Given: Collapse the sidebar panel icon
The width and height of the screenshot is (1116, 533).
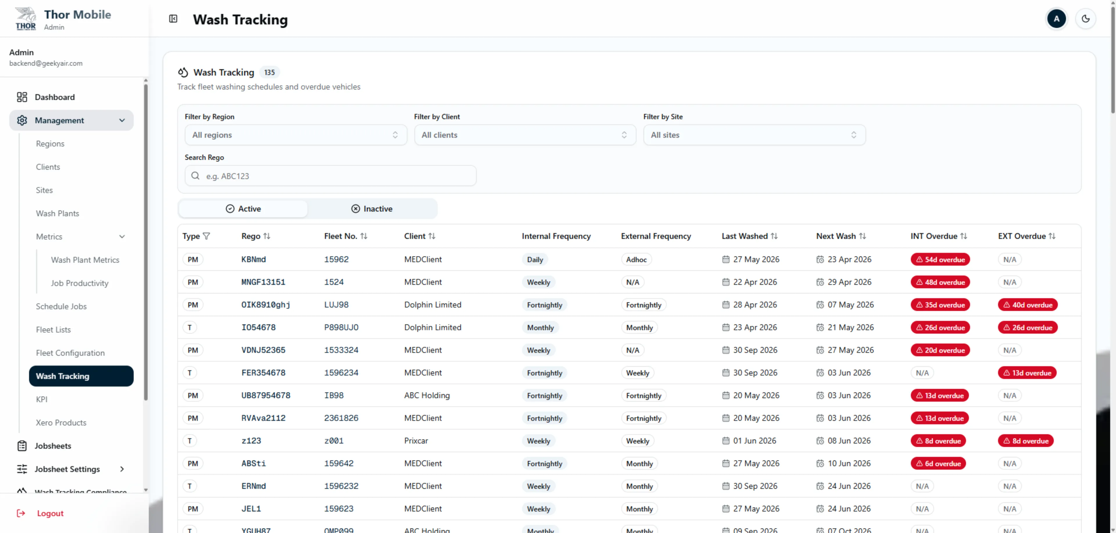Looking at the screenshot, I should (173, 19).
